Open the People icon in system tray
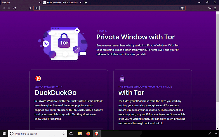 pyautogui.click(x=210, y=134)
